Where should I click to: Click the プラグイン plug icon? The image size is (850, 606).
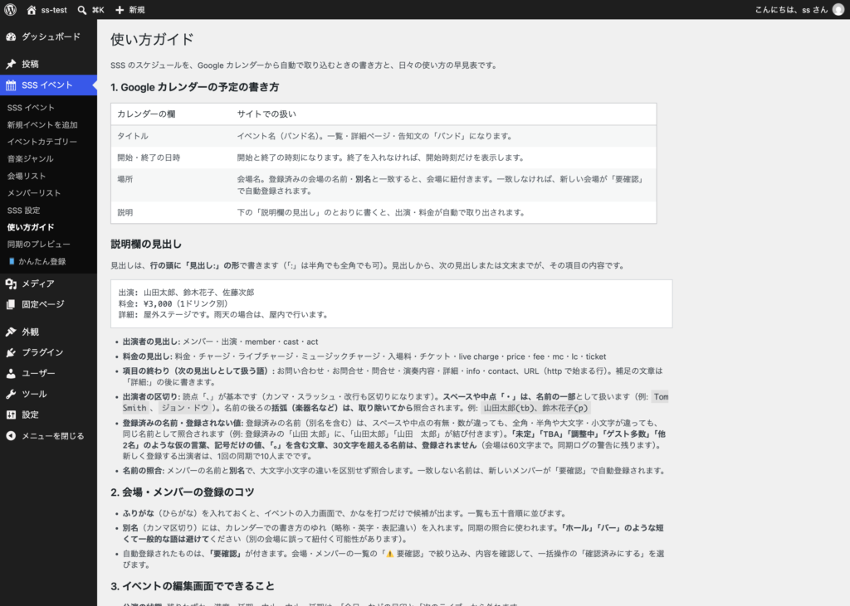click(11, 352)
